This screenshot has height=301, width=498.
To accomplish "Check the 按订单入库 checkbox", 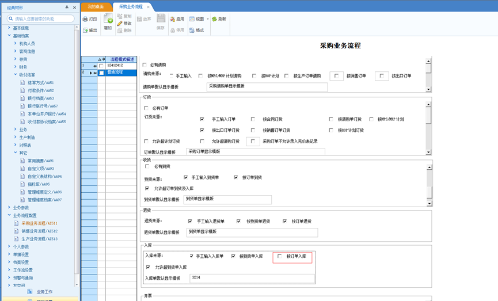I will [279, 256].
